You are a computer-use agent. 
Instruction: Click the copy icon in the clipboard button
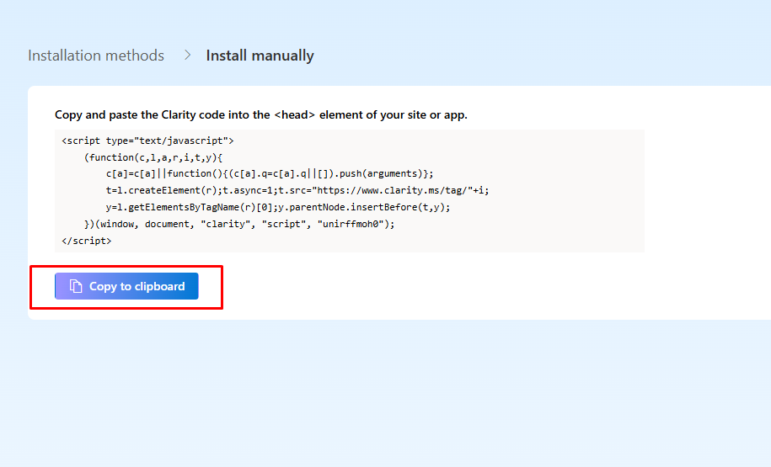tap(76, 286)
